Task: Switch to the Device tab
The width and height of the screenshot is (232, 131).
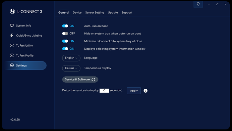Action: pos(77,13)
